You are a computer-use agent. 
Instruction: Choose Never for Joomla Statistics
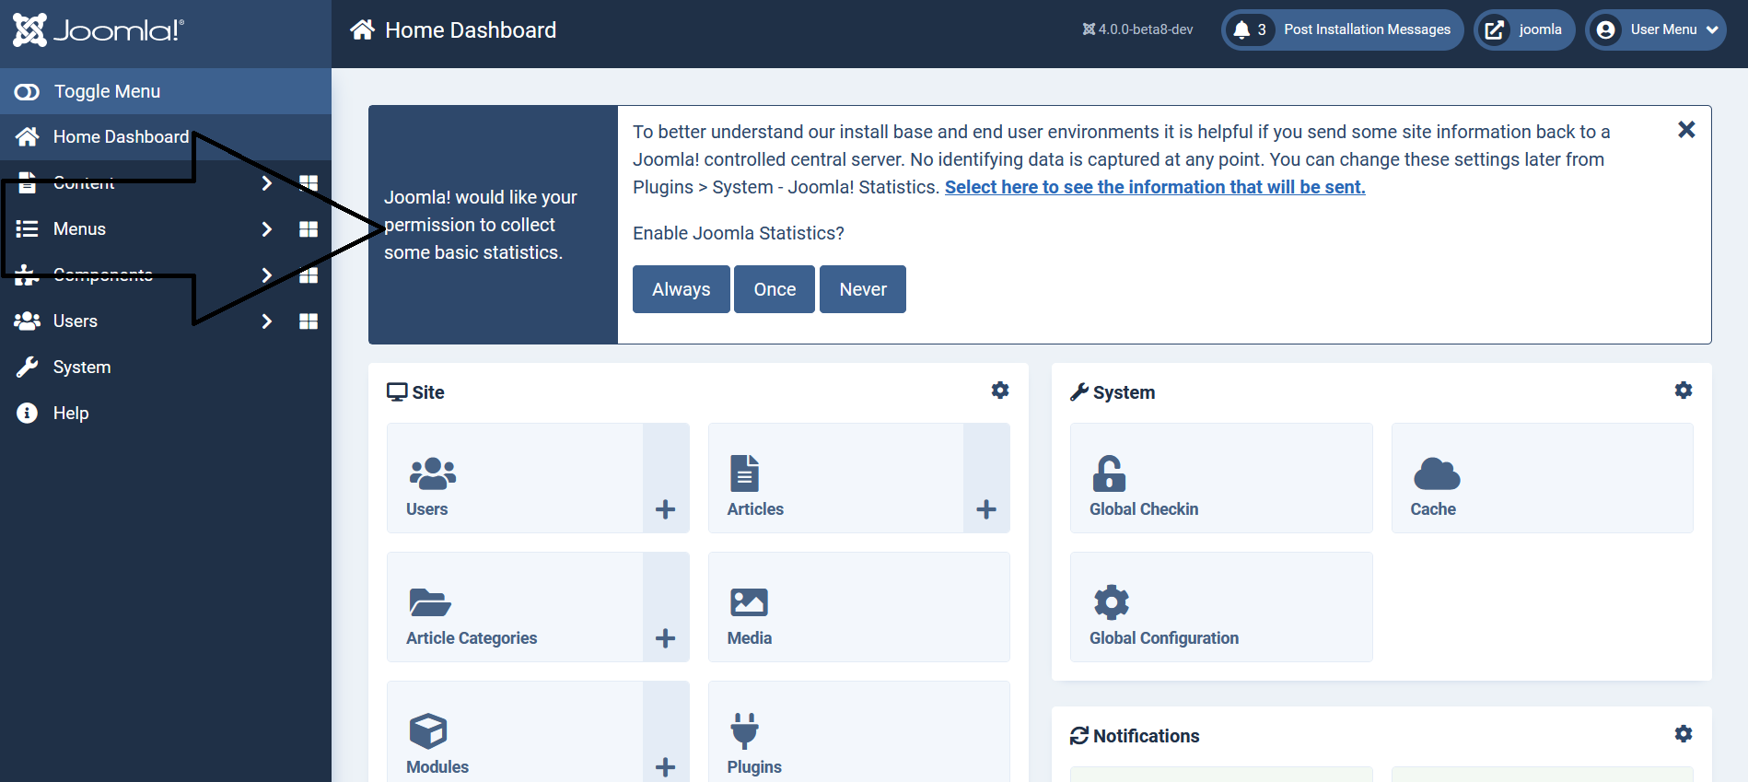(x=863, y=289)
